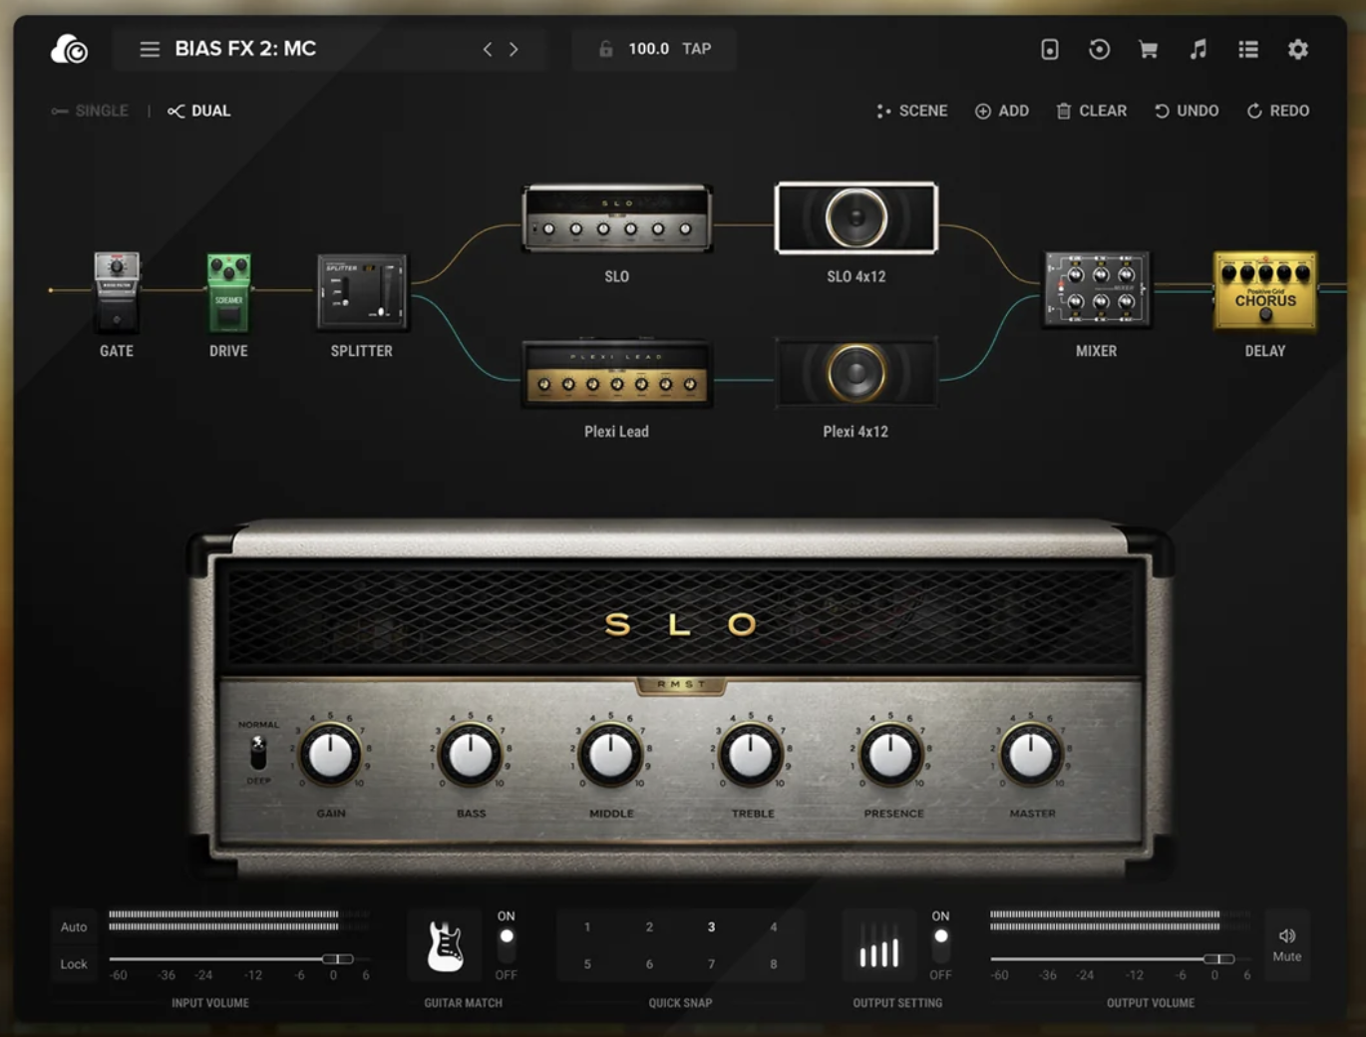Click the TREBLE knob
Viewport: 1366px width, 1037px height.
point(752,755)
